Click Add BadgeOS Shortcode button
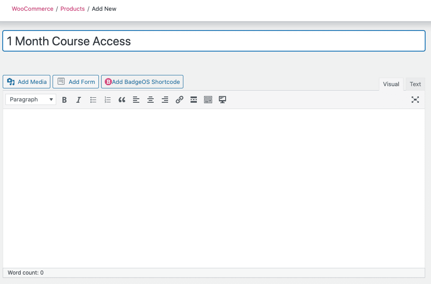This screenshot has width=431, height=284. (x=142, y=82)
